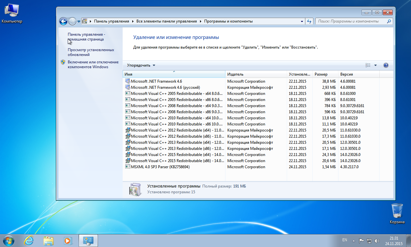The height and width of the screenshot is (247, 411).
Task: Open the Компьютер desktop icon
Action: tap(12, 13)
